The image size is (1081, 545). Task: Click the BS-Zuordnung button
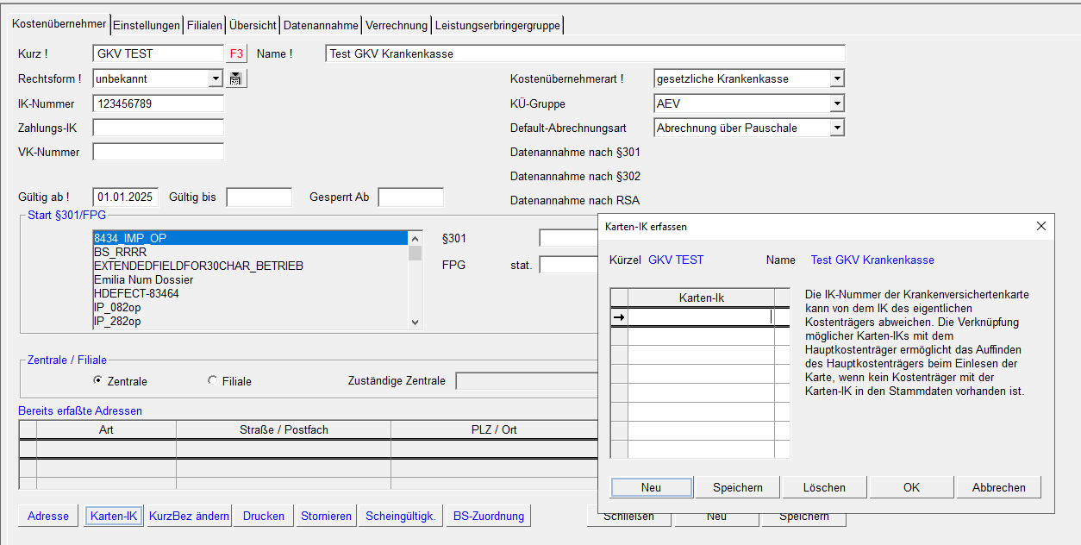tap(489, 516)
